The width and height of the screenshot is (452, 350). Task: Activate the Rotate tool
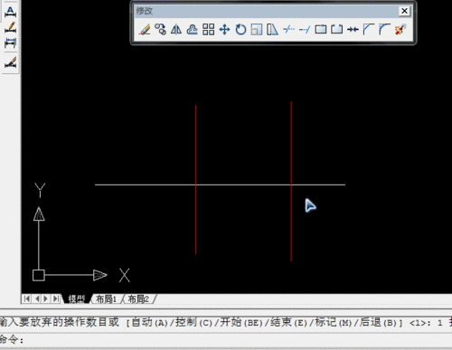pos(240,30)
